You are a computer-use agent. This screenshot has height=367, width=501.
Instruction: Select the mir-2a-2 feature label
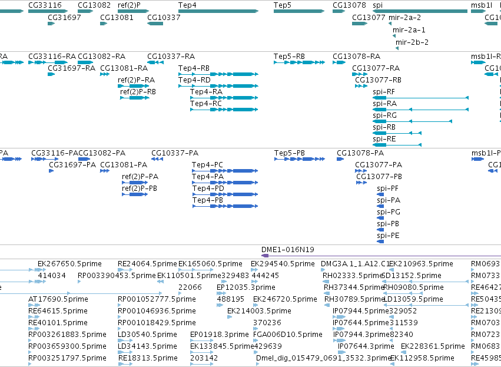[x=404, y=17]
